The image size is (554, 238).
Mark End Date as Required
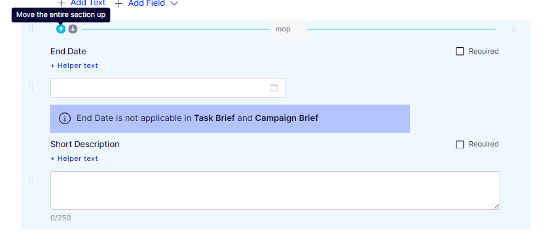click(460, 52)
